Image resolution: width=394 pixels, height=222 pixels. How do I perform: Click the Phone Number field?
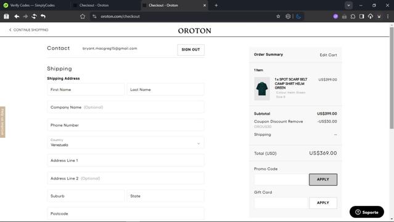126,125
